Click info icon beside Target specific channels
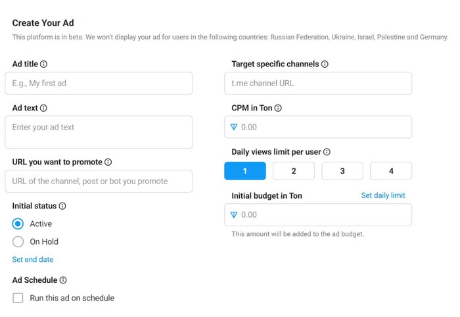460x317 pixels. 325,64
